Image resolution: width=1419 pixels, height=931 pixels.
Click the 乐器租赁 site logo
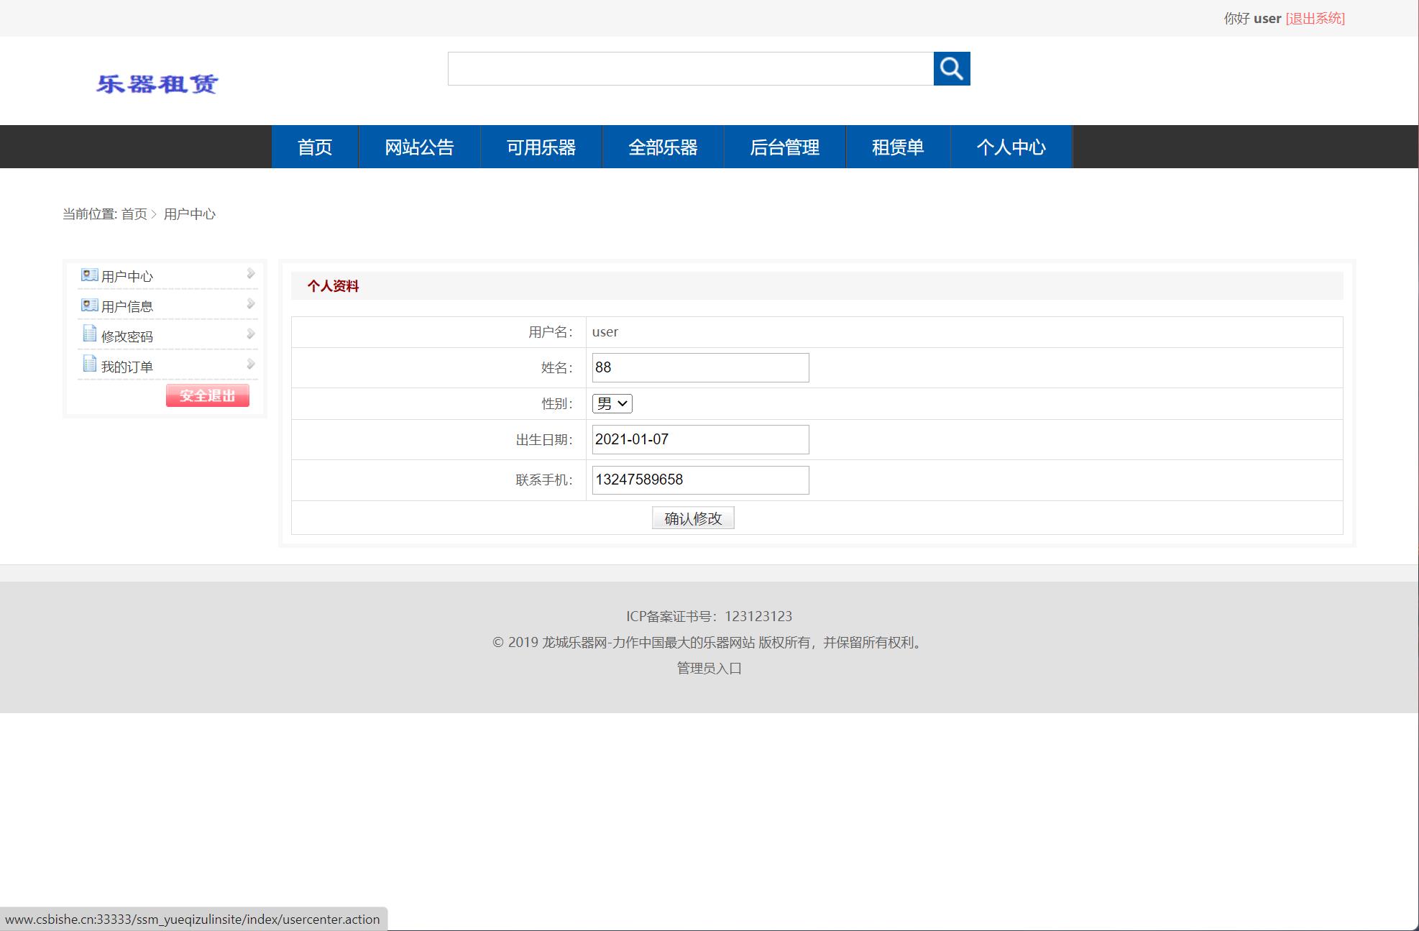click(159, 84)
